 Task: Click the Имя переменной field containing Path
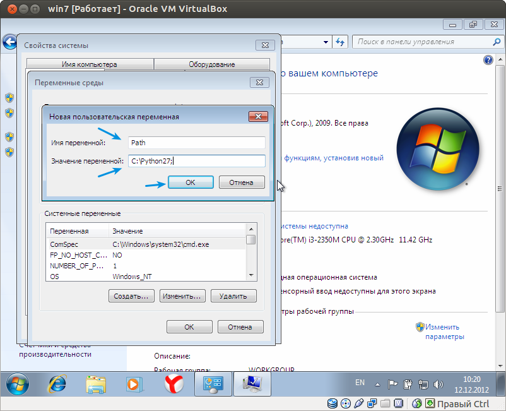tap(196, 143)
